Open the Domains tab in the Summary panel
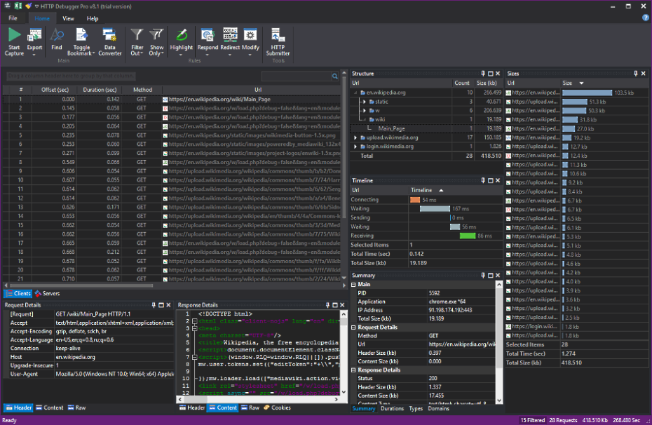Screen dimensions: 652x425 click(x=438, y=408)
